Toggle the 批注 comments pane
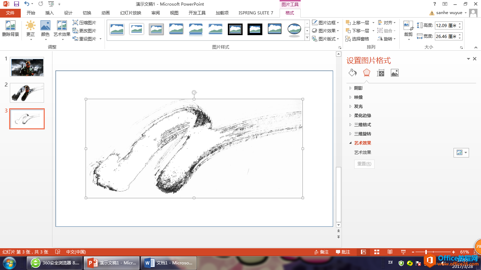481x270 pixels. point(343,252)
